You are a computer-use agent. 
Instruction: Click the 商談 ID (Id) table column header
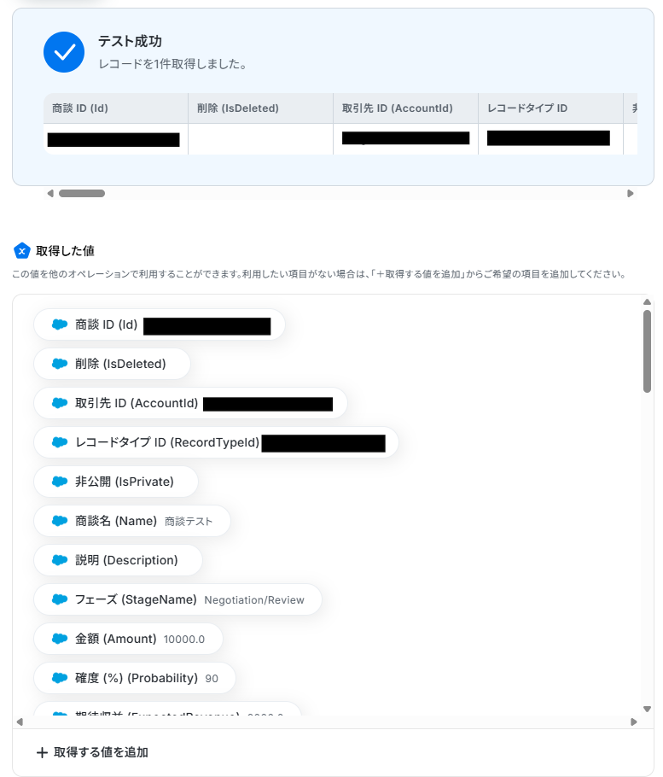116,108
